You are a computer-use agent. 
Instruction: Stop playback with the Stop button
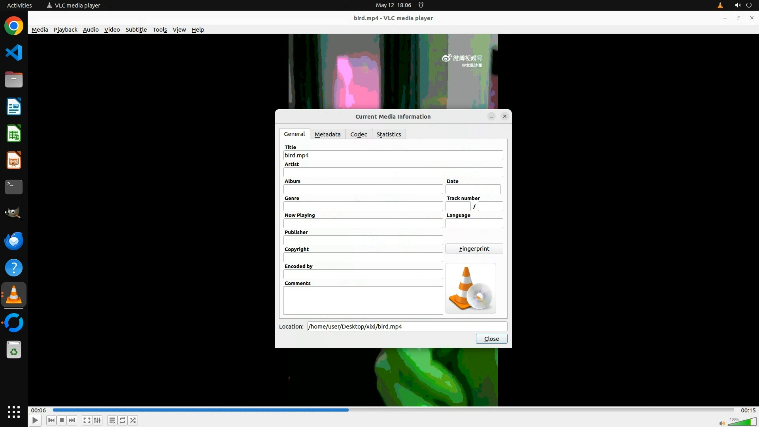[x=62, y=420]
